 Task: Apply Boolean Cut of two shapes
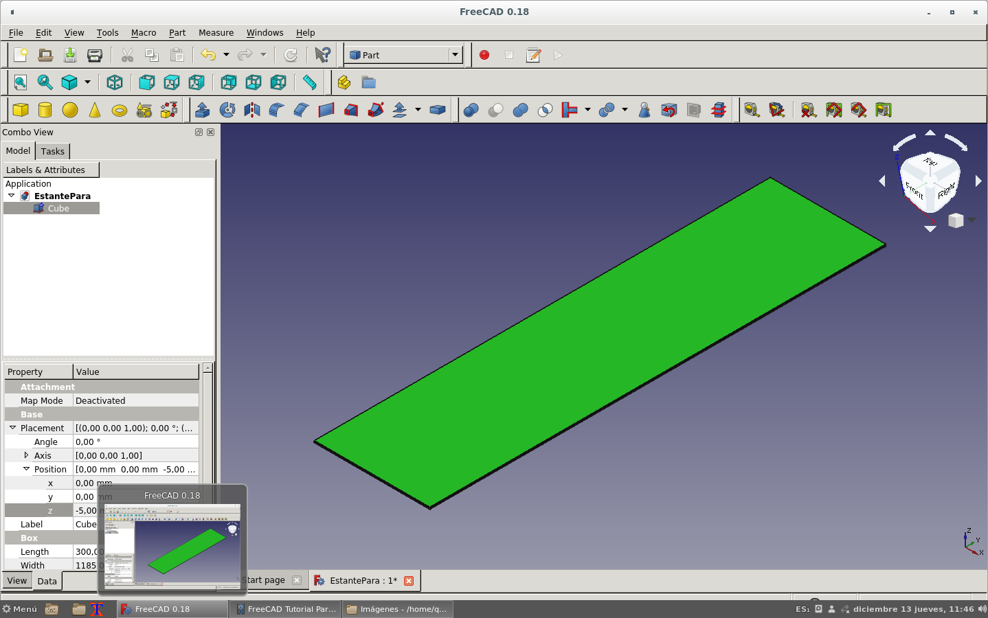(496, 110)
